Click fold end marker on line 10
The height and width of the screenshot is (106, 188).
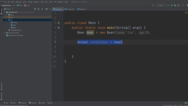coord(63,57)
